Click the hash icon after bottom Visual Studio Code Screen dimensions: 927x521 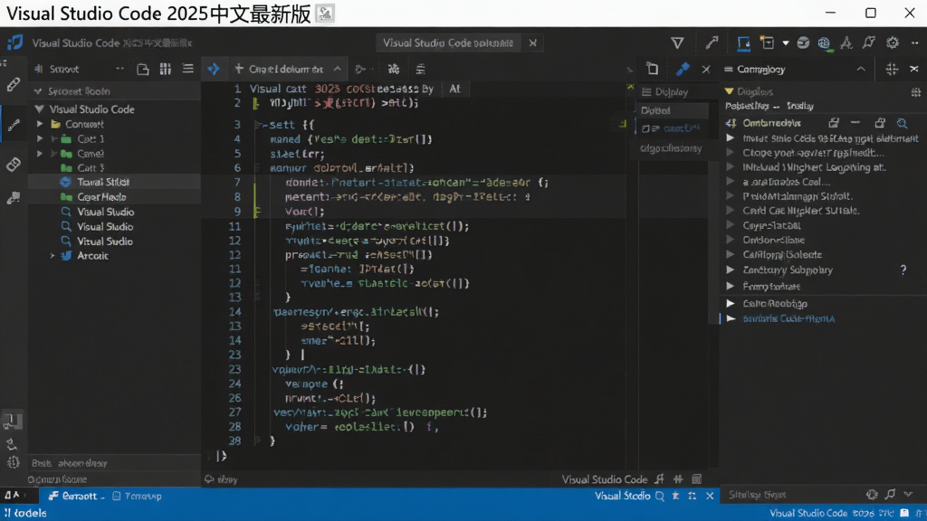point(678,479)
